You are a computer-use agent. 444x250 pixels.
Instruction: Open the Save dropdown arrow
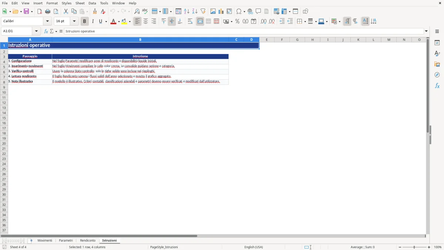(x=32, y=11)
